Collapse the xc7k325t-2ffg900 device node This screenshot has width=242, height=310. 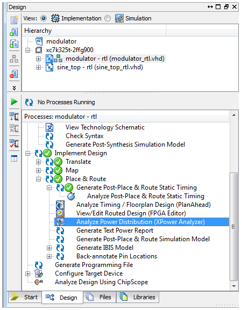click(x=28, y=50)
